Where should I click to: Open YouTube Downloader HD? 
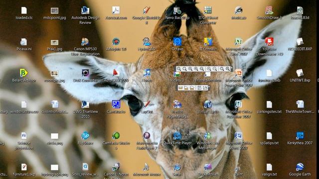click(x=269, y=42)
